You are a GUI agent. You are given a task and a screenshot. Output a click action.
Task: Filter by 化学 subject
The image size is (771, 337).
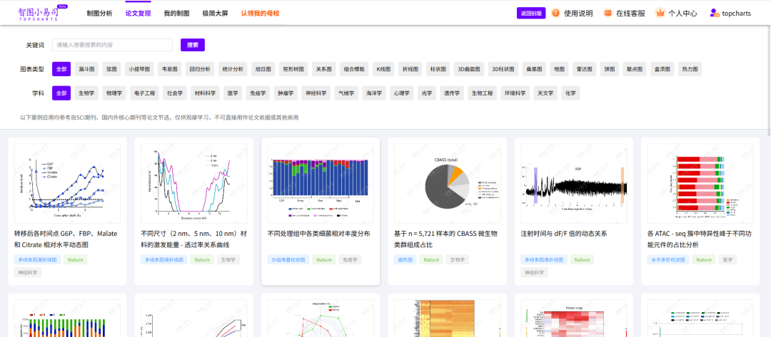(x=570, y=93)
